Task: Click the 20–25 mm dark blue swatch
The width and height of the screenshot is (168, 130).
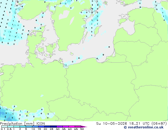Action: (x=47, y=127)
